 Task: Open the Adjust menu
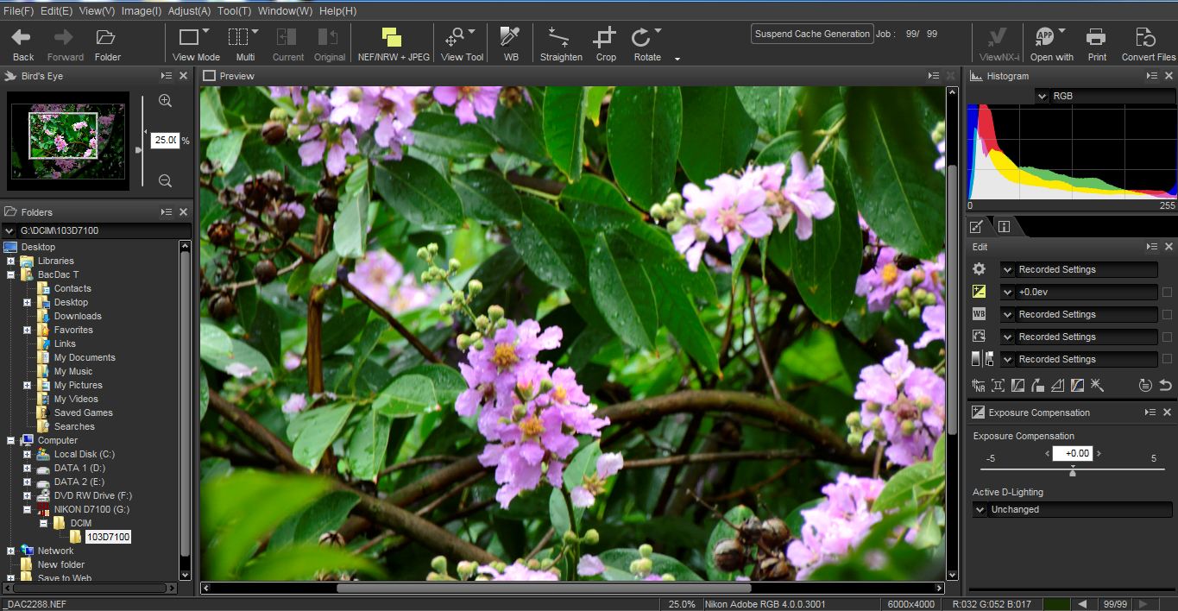click(189, 10)
